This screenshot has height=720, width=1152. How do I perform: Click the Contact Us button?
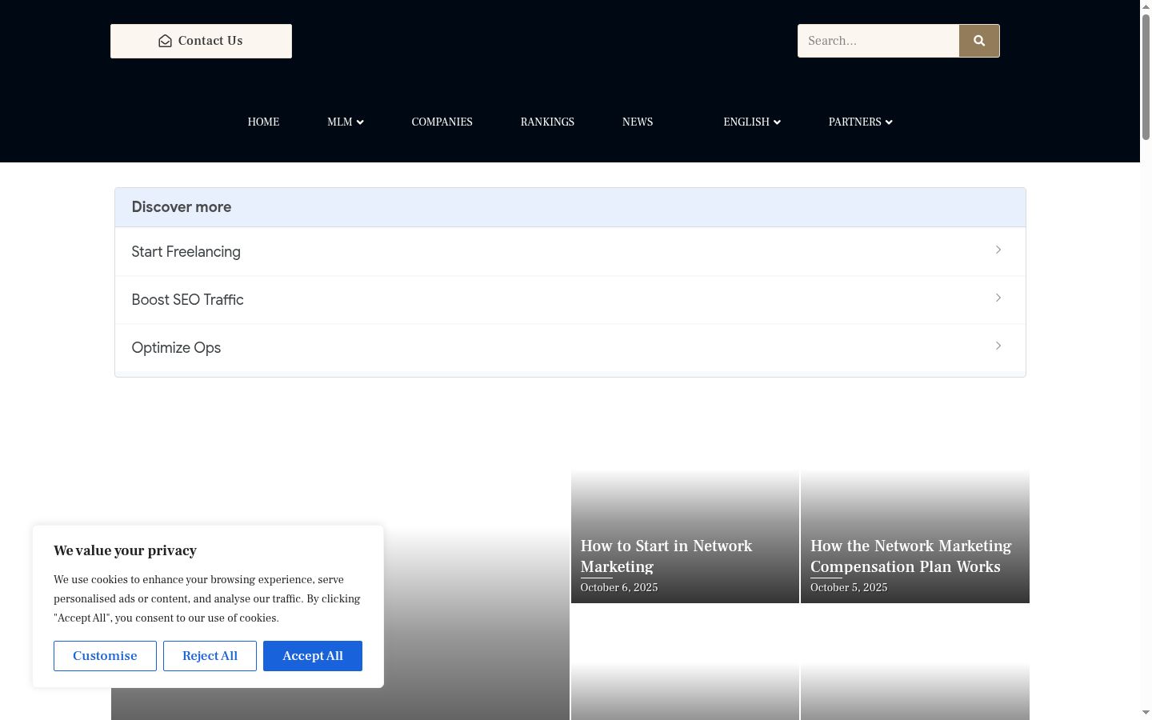tap(201, 41)
